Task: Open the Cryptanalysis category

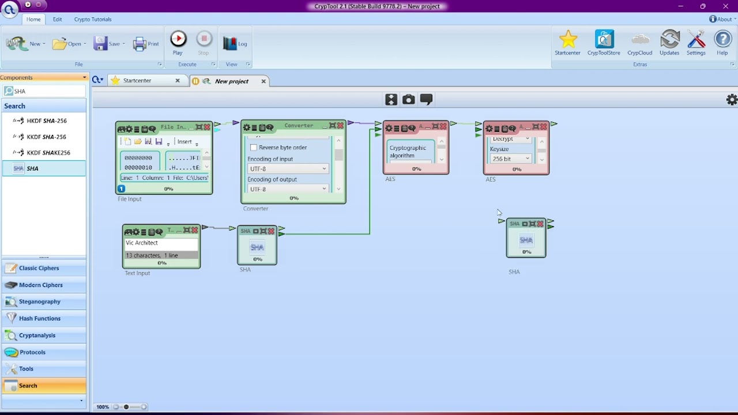Action: click(44, 335)
